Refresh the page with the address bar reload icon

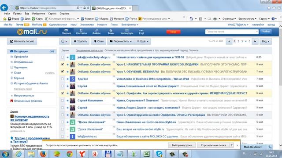[x=88, y=8]
